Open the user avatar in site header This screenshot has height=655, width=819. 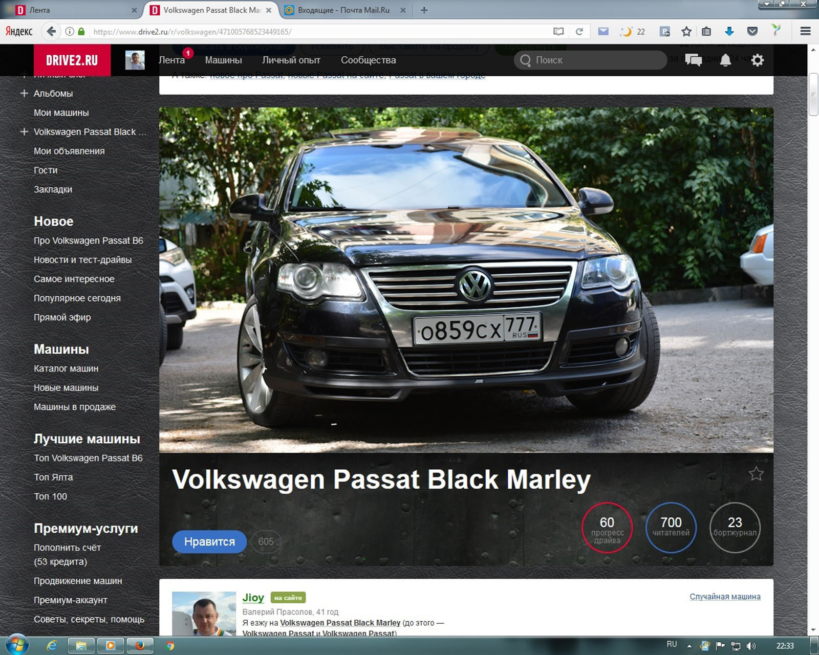click(x=135, y=60)
